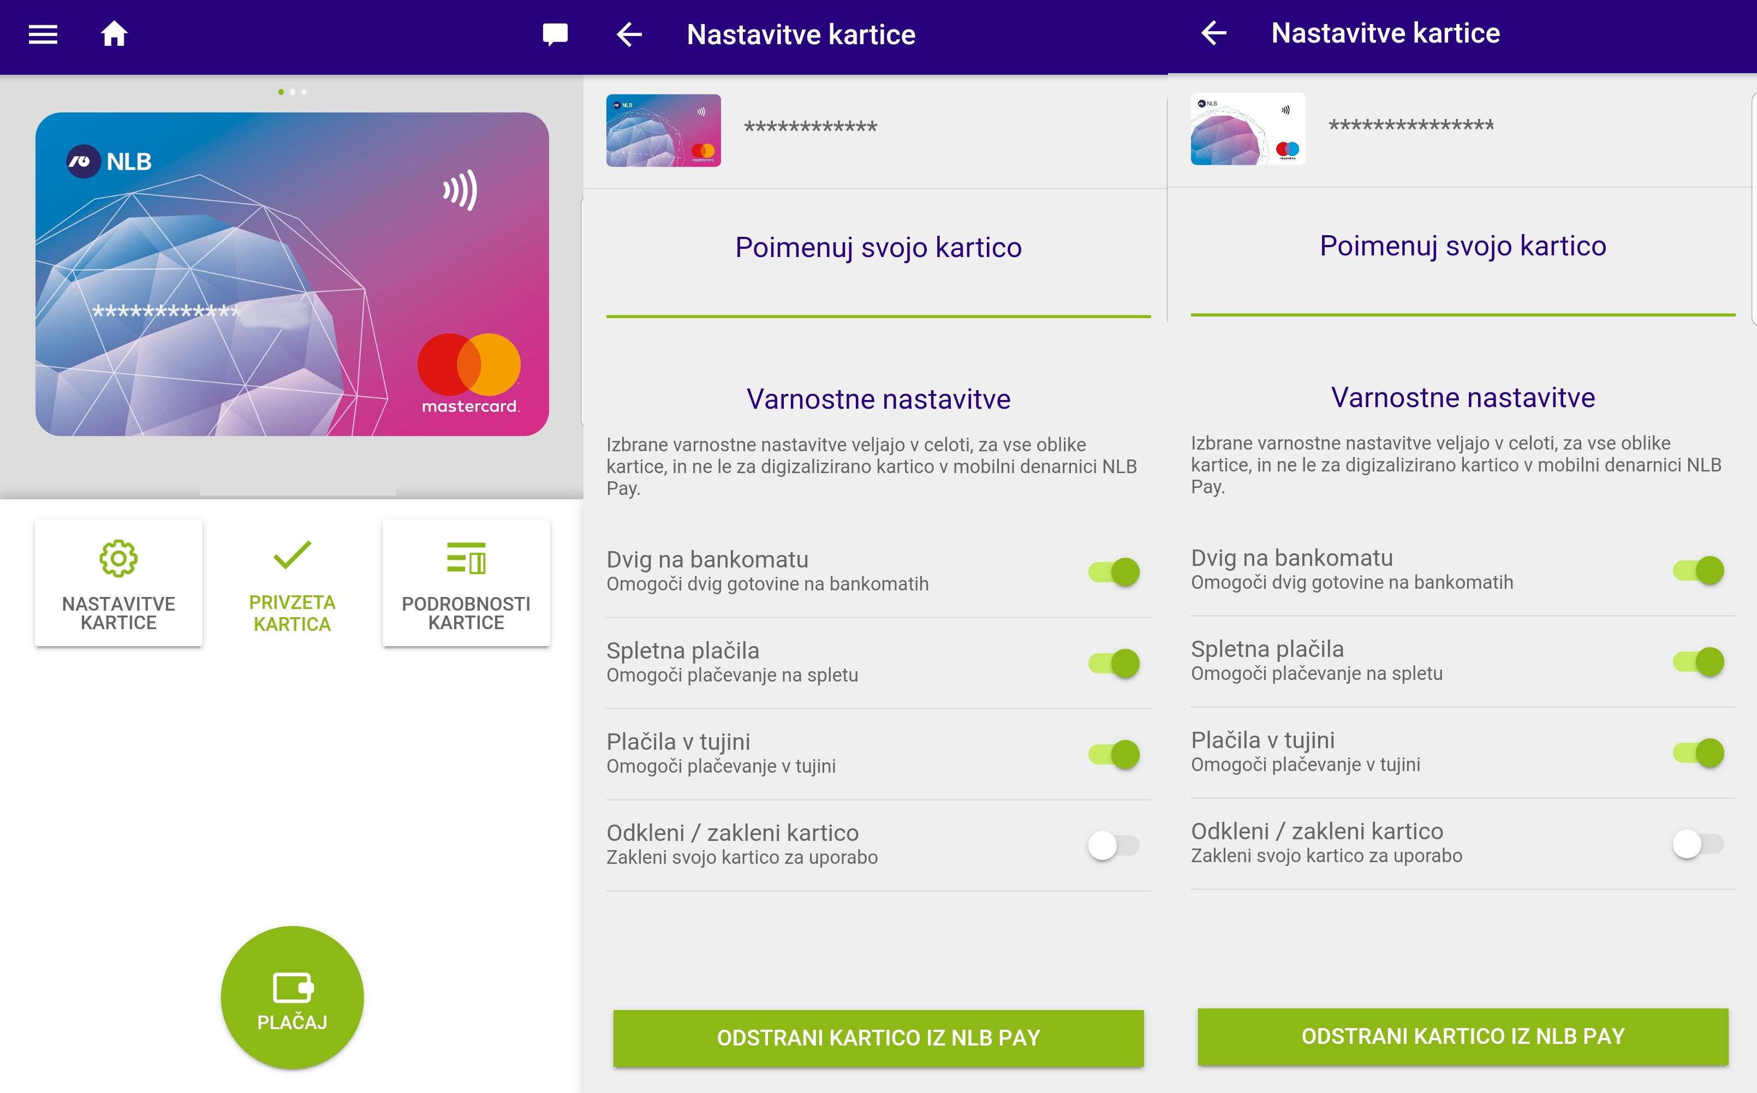Viewport: 1757px width, 1093px height.
Task: Go to the home screen icon
Action: [x=114, y=34]
